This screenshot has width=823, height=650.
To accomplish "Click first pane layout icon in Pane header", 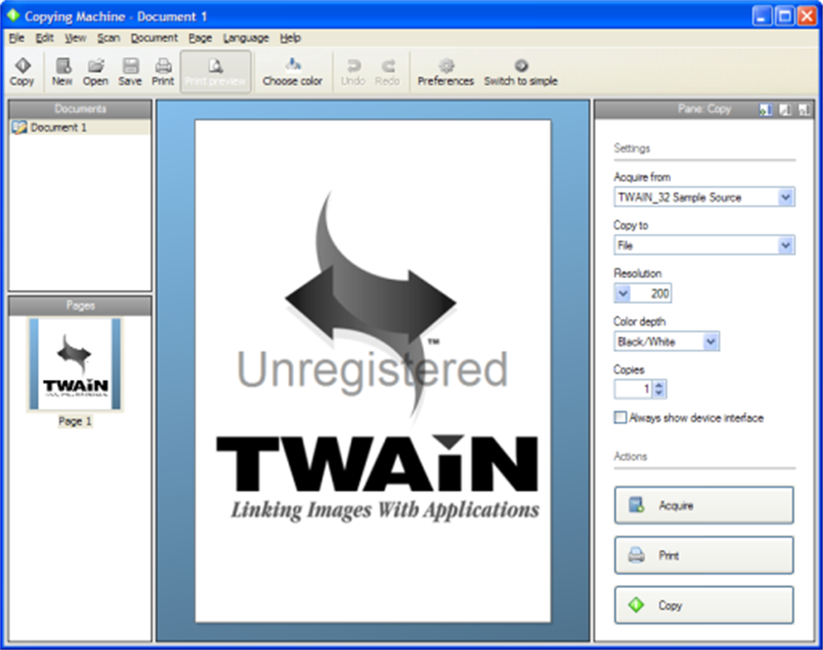I will pyautogui.click(x=765, y=109).
